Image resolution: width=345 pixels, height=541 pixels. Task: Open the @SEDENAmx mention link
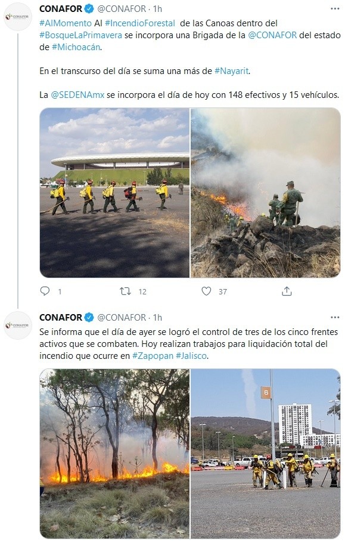[77, 95]
